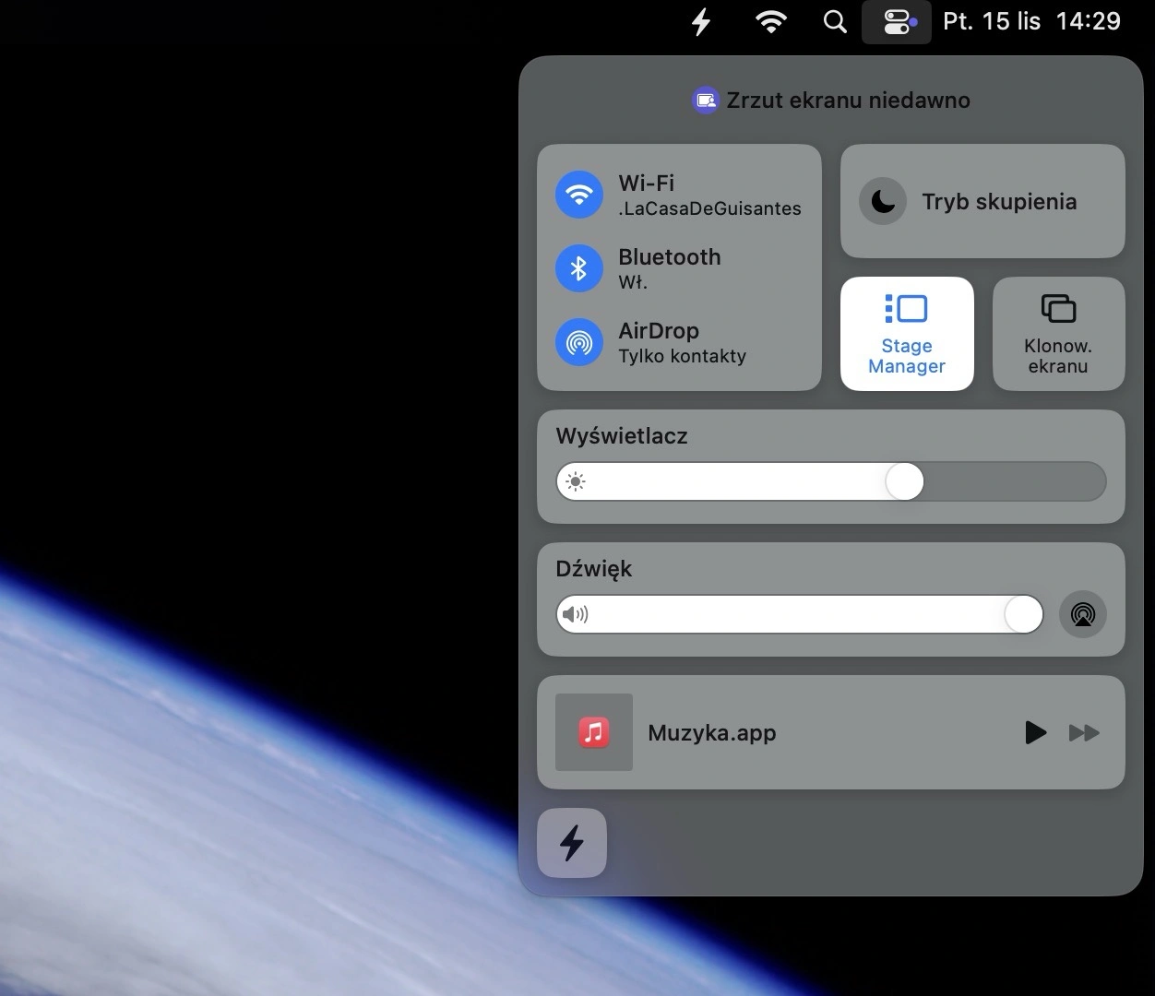
Task: Open the date and time notification center
Action: click(1031, 21)
